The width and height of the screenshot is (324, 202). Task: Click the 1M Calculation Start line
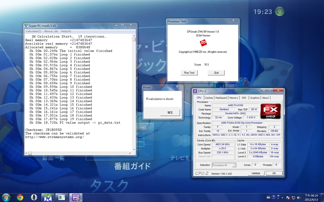click(x=69, y=36)
